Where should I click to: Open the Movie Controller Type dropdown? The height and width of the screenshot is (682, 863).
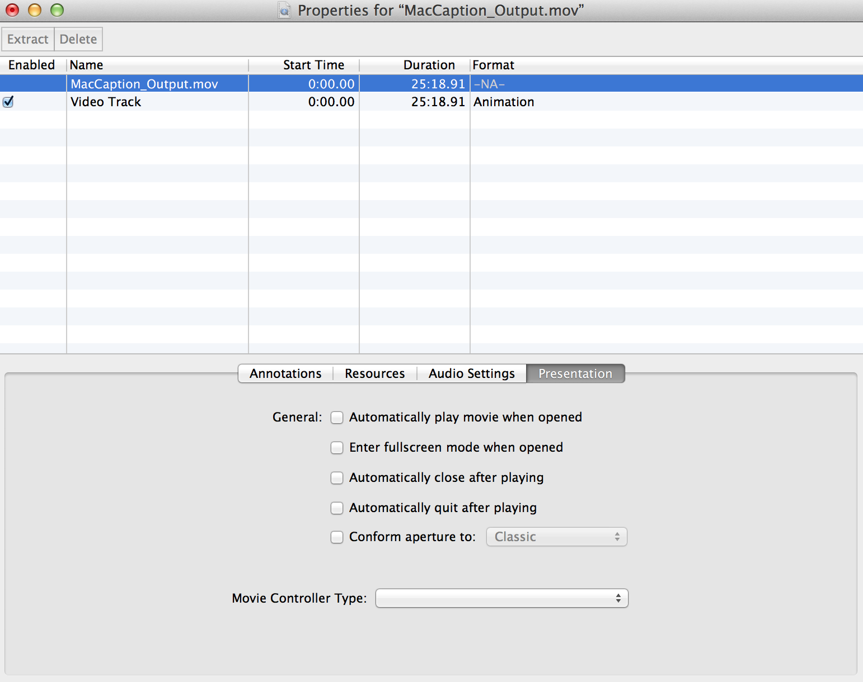pyautogui.click(x=502, y=598)
